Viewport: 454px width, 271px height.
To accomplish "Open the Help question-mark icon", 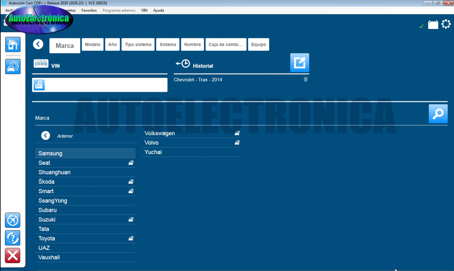I will pos(12,238).
